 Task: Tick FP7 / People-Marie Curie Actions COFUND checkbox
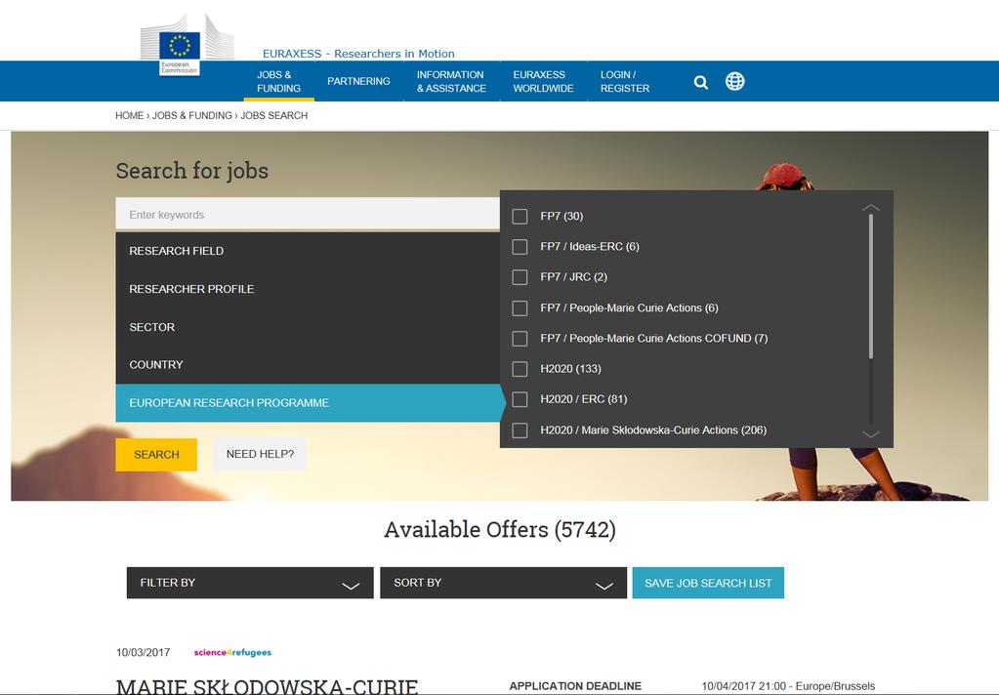click(520, 339)
